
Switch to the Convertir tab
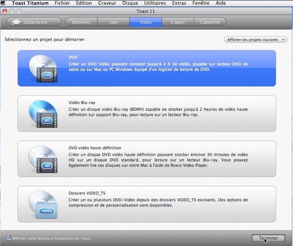pyautogui.click(x=210, y=22)
